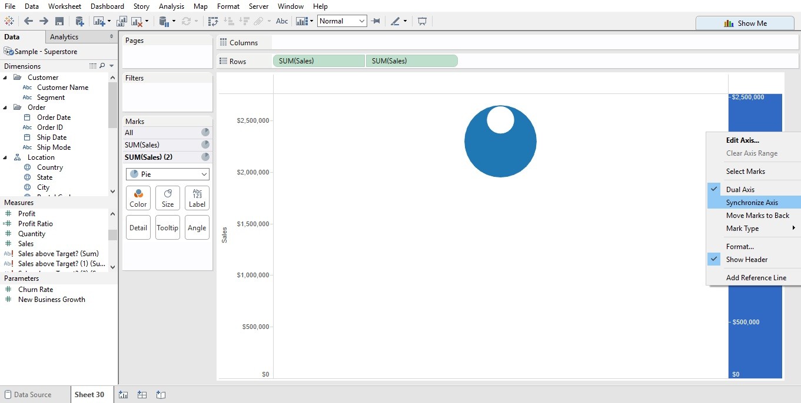The image size is (801, 403).
Task: Start Presentation Mode from toolbar
Action: [x=422, y=21]
